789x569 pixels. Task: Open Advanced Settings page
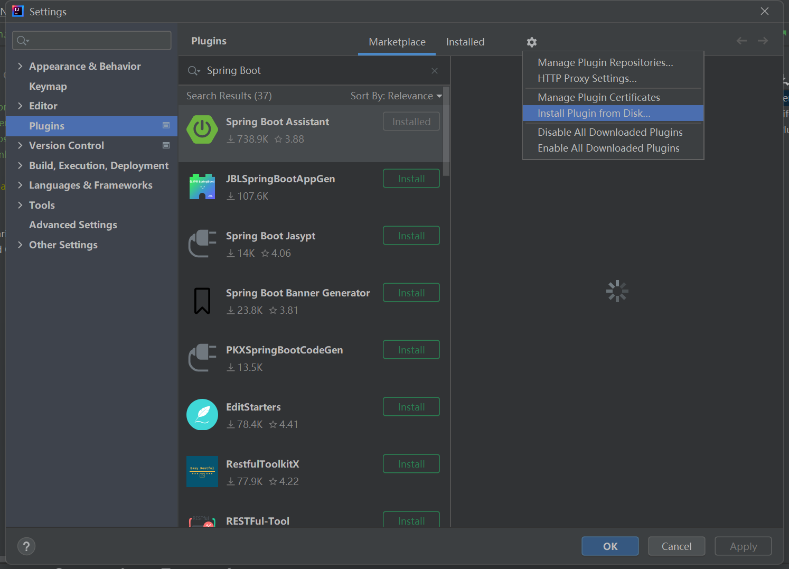tap(73, 225)
